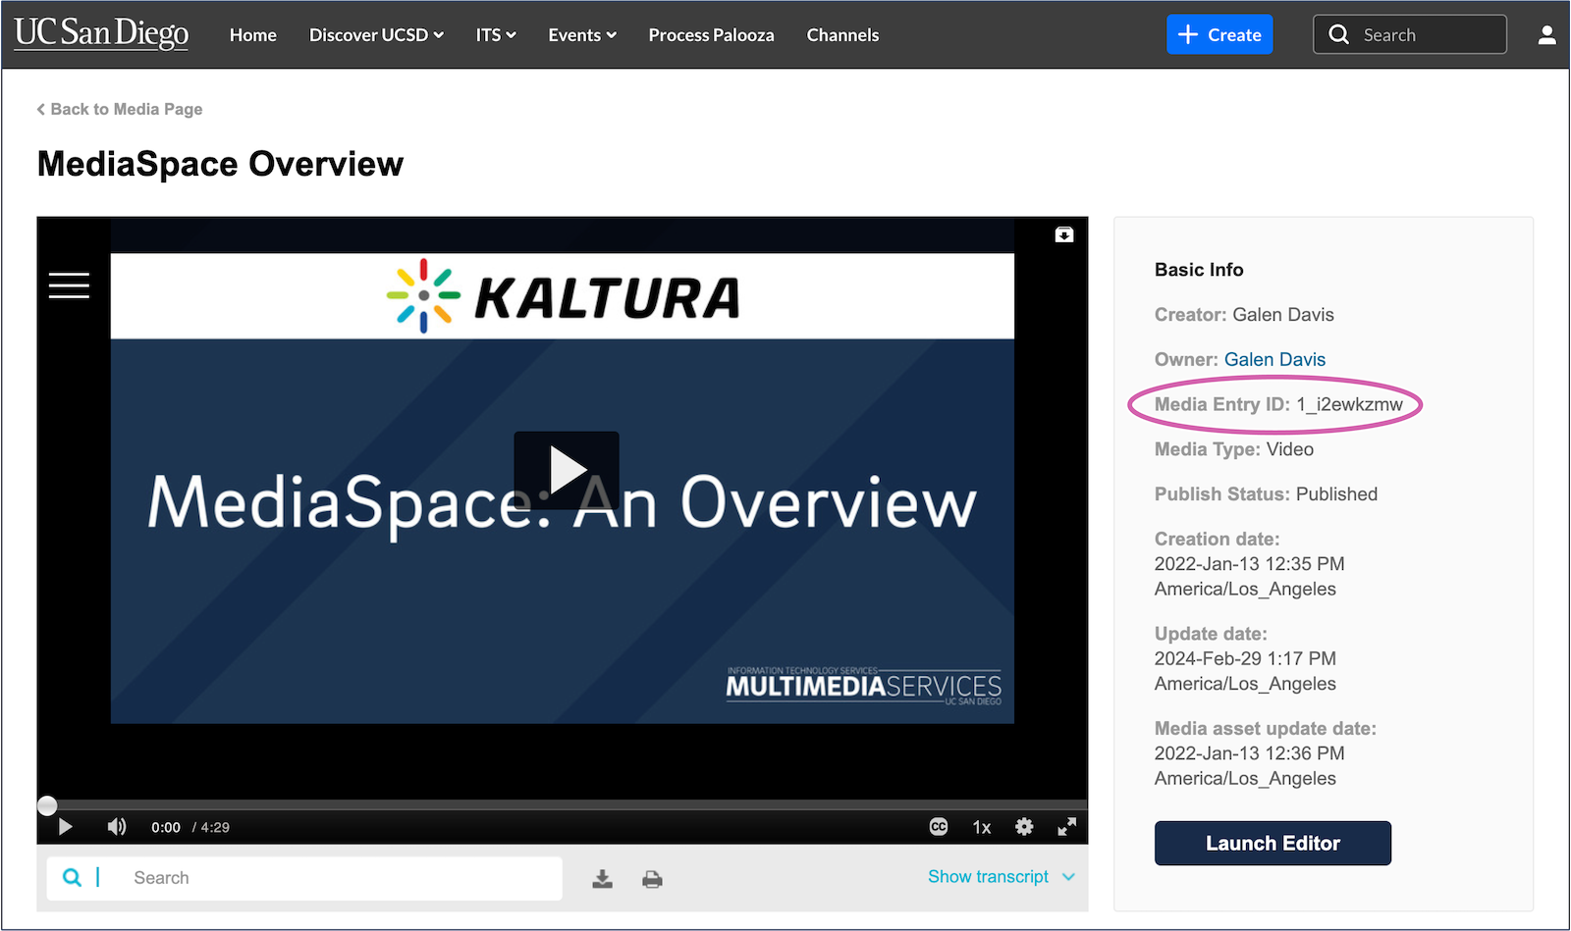Image resolution: width=1571 pixels, height=931 pixels.
Task: Click the 0:00 / 4:29 time display
Action: click(190, 827)
